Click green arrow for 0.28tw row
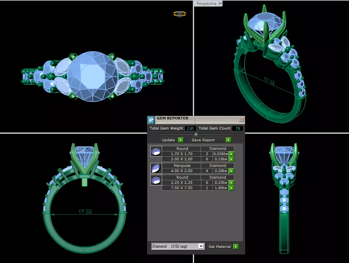This screenshot has width=349, height=263. tap(231, 171)
